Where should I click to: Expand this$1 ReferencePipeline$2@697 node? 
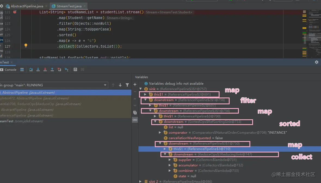click(x=150, y=105)
